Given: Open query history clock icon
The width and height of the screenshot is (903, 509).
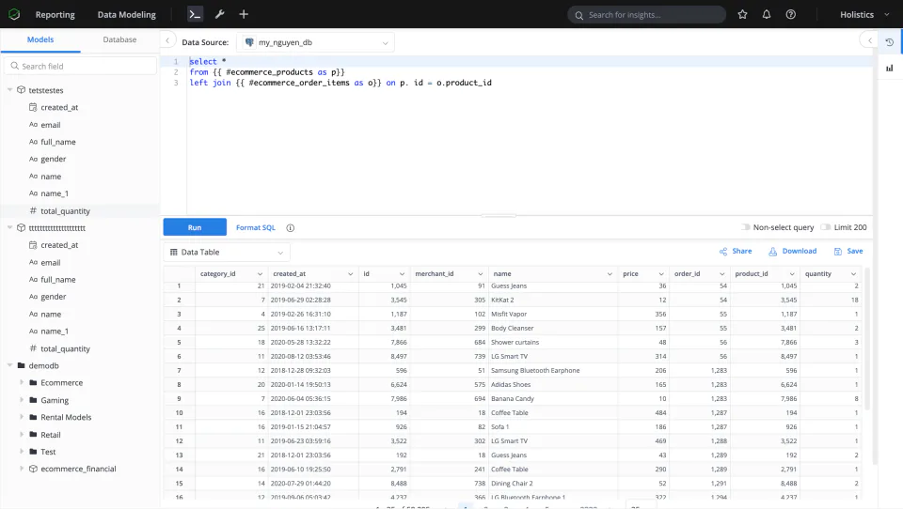Looking at the screenshot, I should (889, 42).
